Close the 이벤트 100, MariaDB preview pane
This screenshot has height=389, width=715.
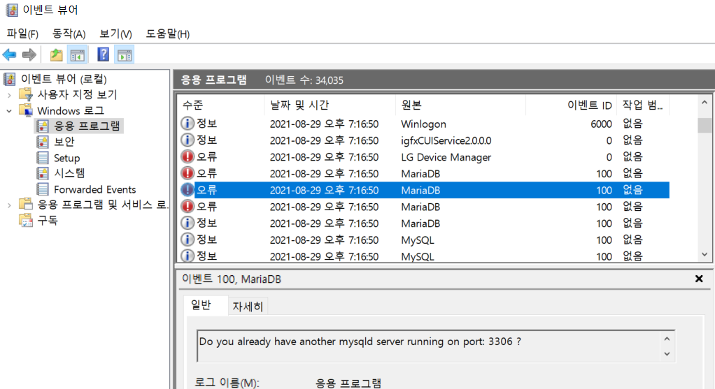(x=699, y=279)
